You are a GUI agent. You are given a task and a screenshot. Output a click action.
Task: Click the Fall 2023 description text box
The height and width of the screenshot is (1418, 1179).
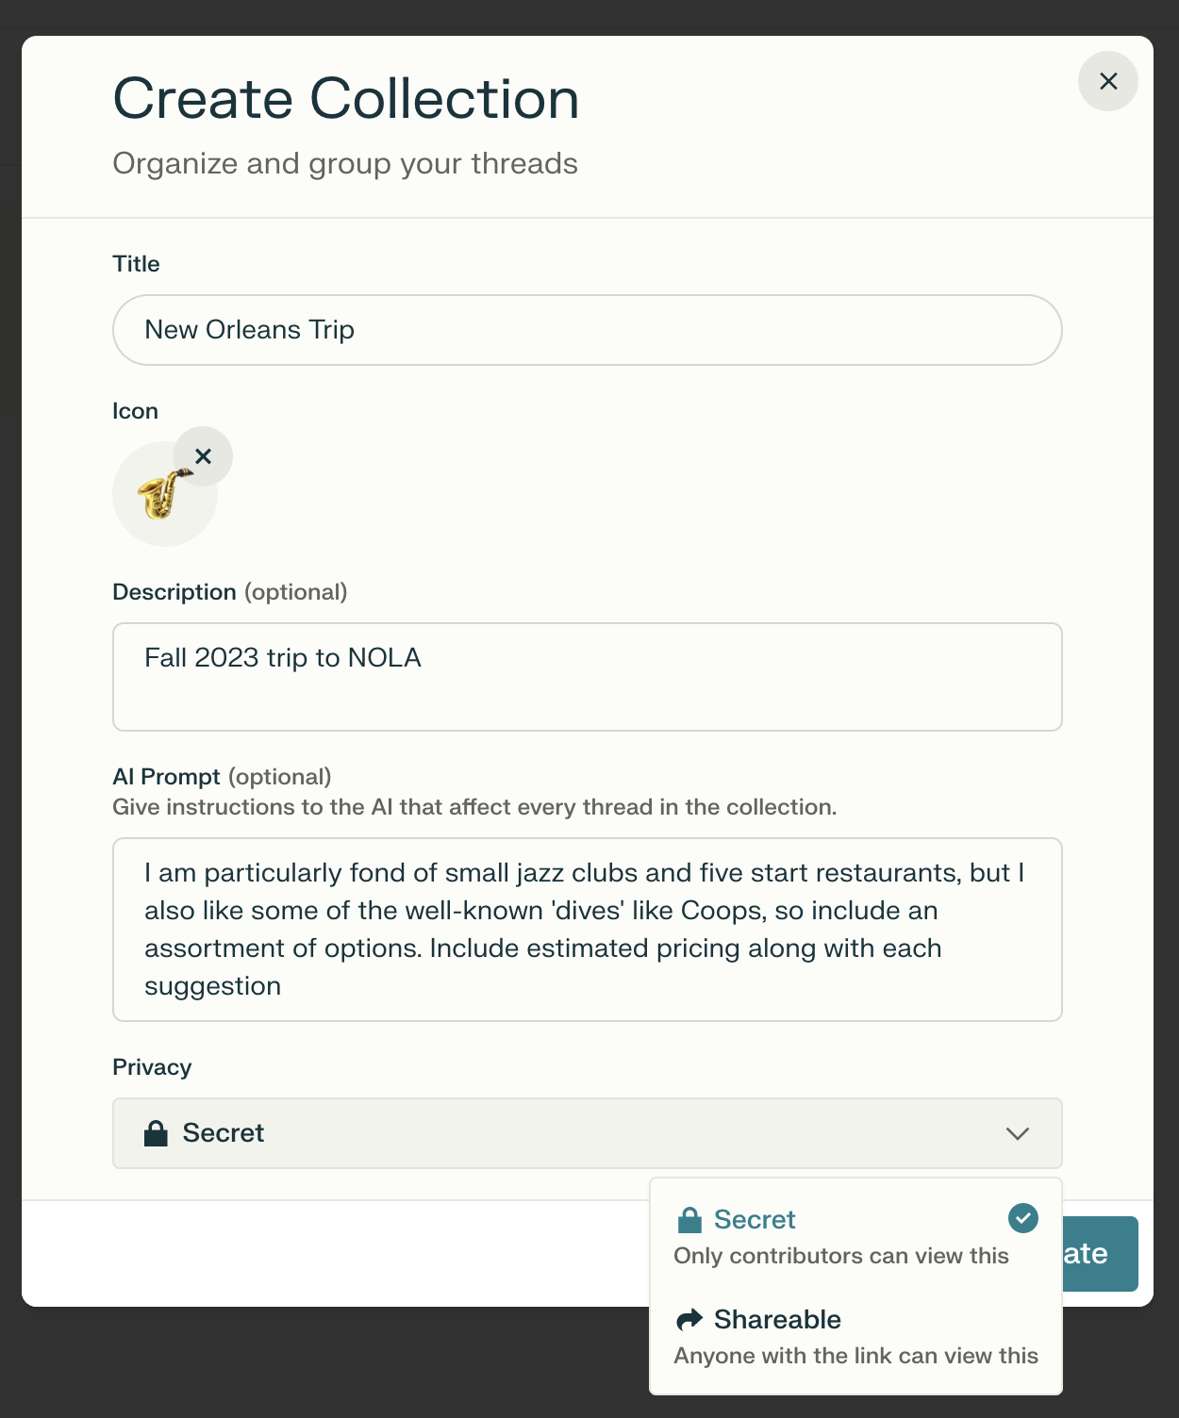(x=587, y=676)
